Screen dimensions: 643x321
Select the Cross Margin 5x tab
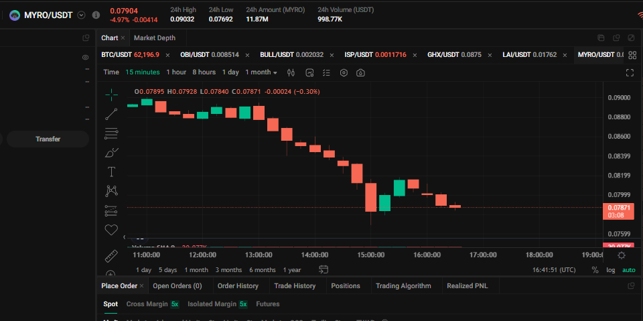153,304
